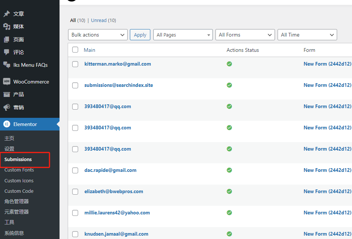Expand the All Time filter dropdown

click(307, 35)
